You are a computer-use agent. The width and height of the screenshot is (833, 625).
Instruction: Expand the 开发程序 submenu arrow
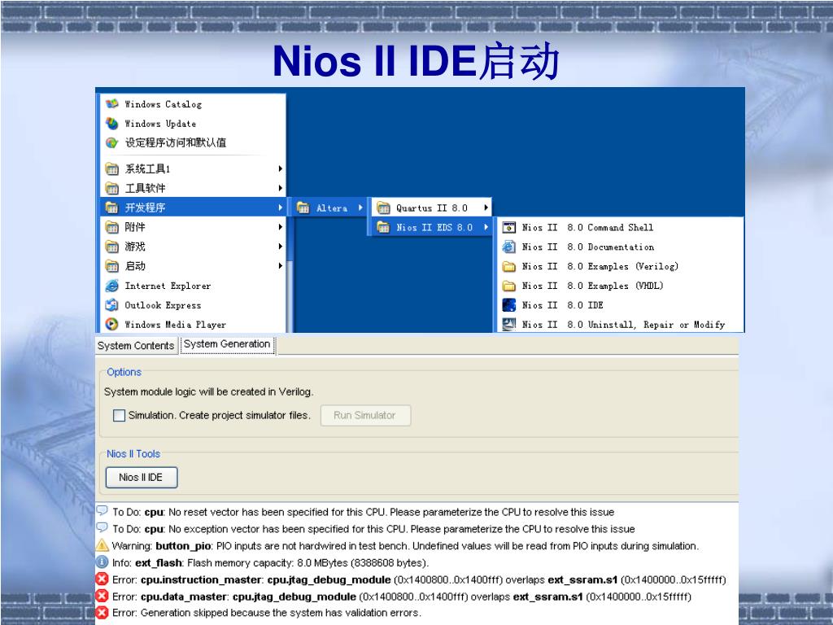280,208
